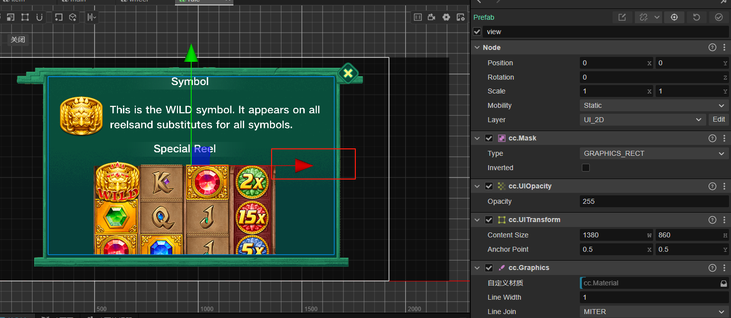Click the Content Size width field 1380

[x=617, y=235]
